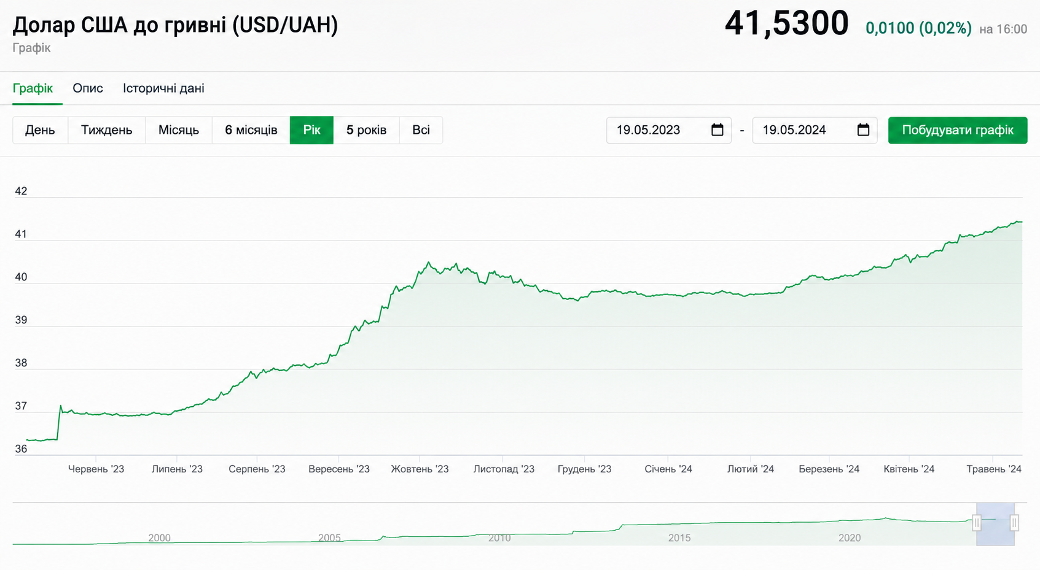Open the end date calendar picker icon

(x=863, y=130)
